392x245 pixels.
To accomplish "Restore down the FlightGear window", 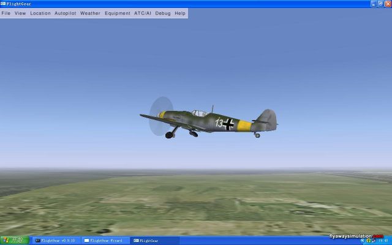I will 381,4.
